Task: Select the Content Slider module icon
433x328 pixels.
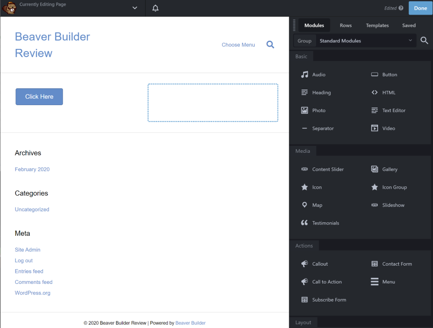Action: tap(304, 169)
